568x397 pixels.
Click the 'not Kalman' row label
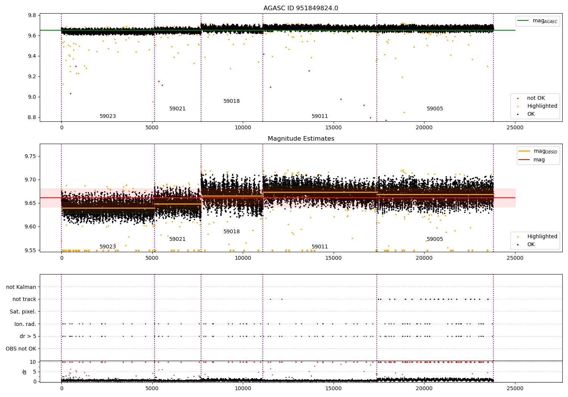pos(21,287)
